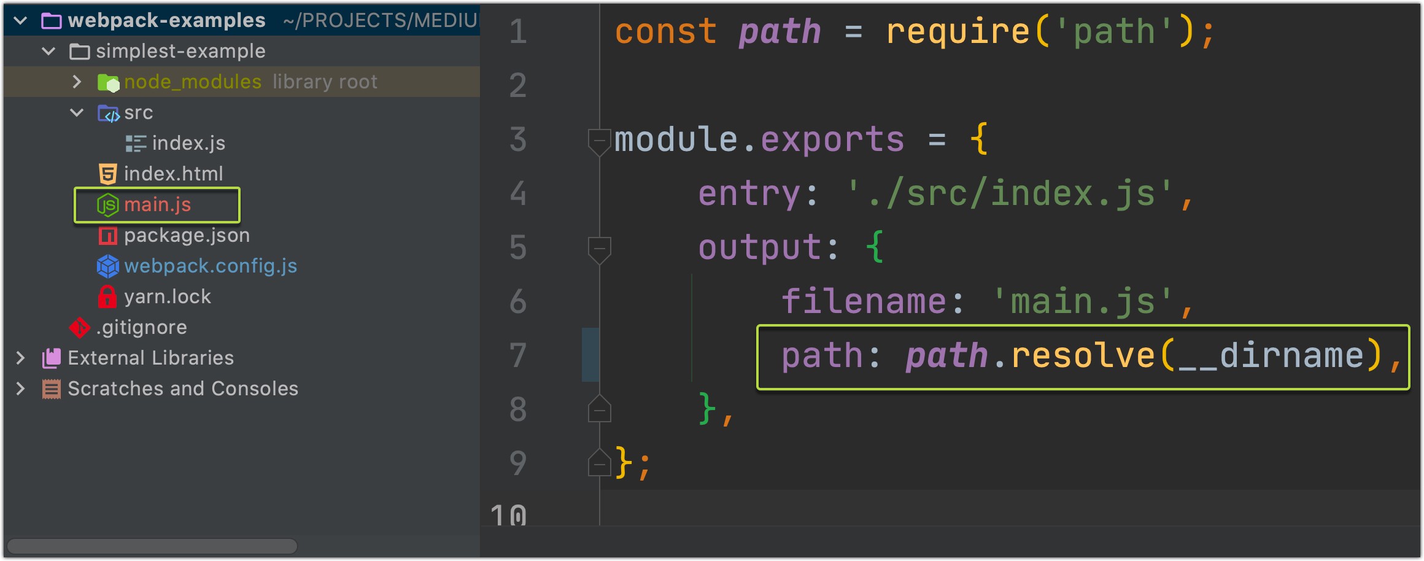1424x561 pixels.
Task: Expand Scratches and Consoles node
Action: 20,389
